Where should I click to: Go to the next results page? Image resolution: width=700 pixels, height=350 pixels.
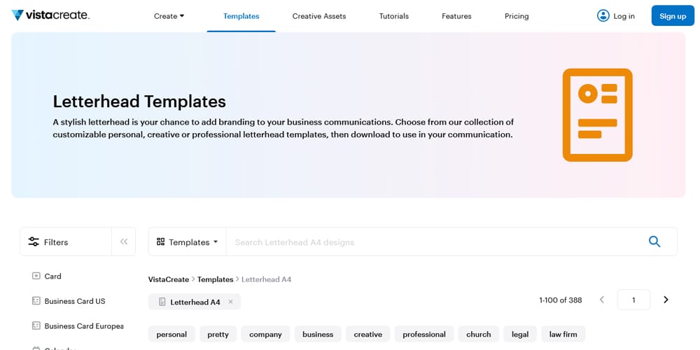click(666, 300)
